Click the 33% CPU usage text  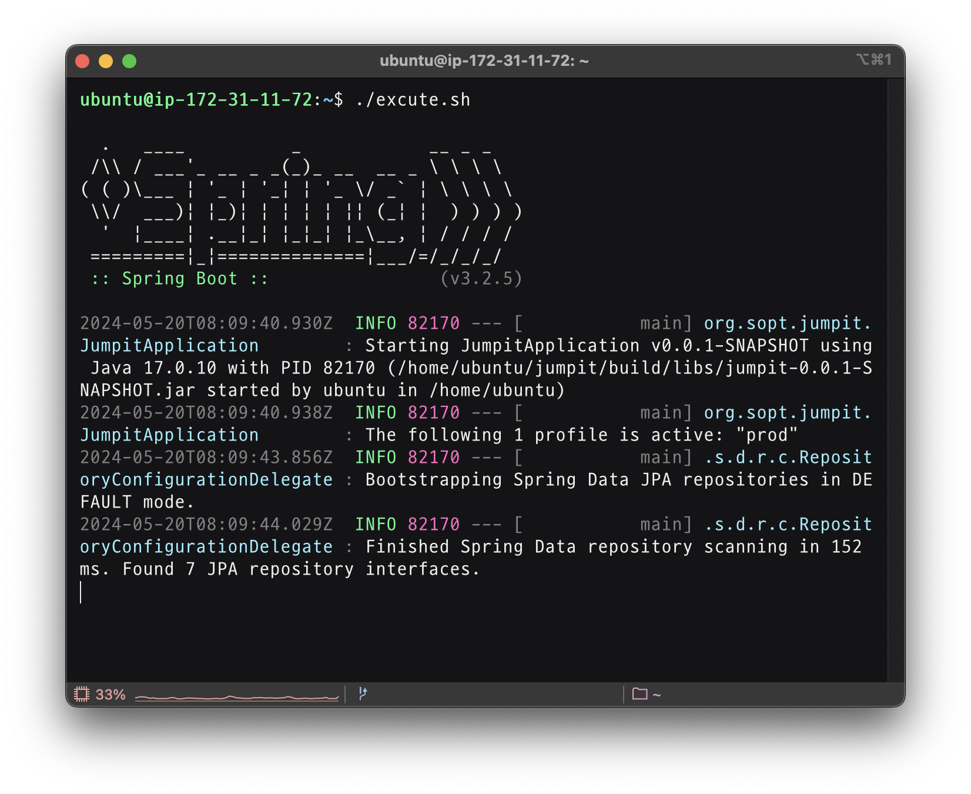111,695
